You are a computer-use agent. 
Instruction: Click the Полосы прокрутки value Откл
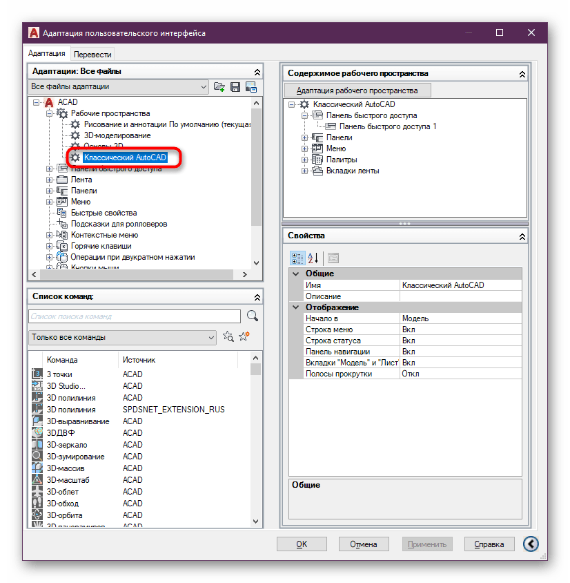coord(460,374)
